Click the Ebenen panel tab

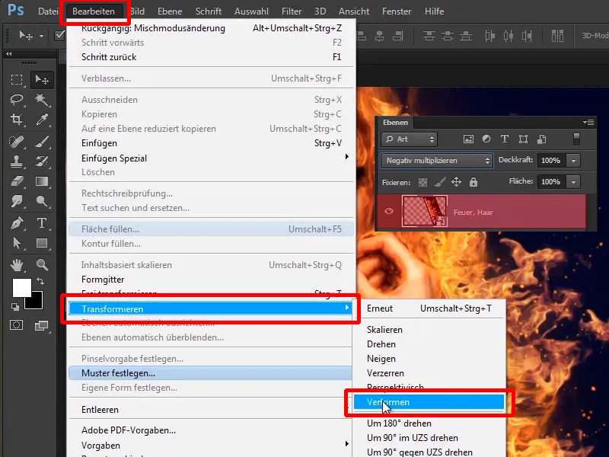point(395,123)
